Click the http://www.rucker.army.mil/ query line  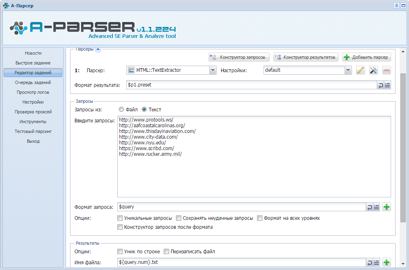pos(150,154)
